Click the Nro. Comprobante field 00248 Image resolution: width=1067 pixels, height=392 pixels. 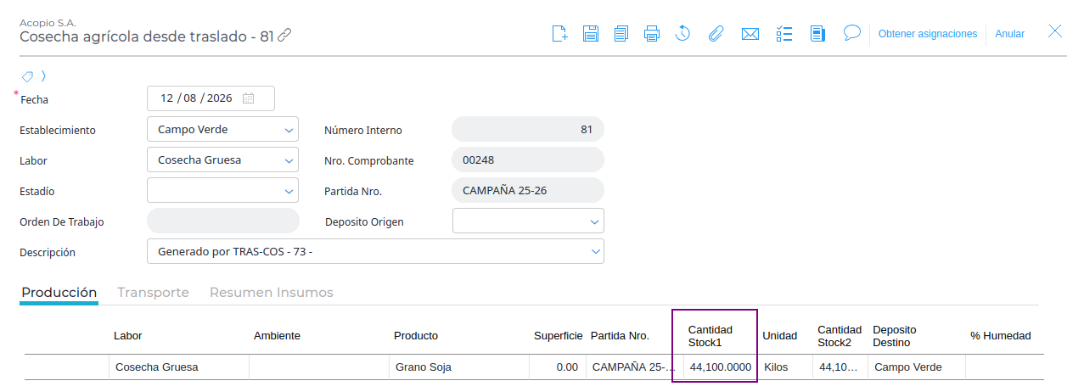click(528, 160)
